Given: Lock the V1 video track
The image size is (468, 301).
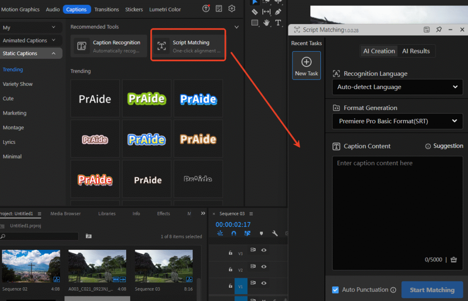Looking at the screenshot, I should [x=230, y=286].
